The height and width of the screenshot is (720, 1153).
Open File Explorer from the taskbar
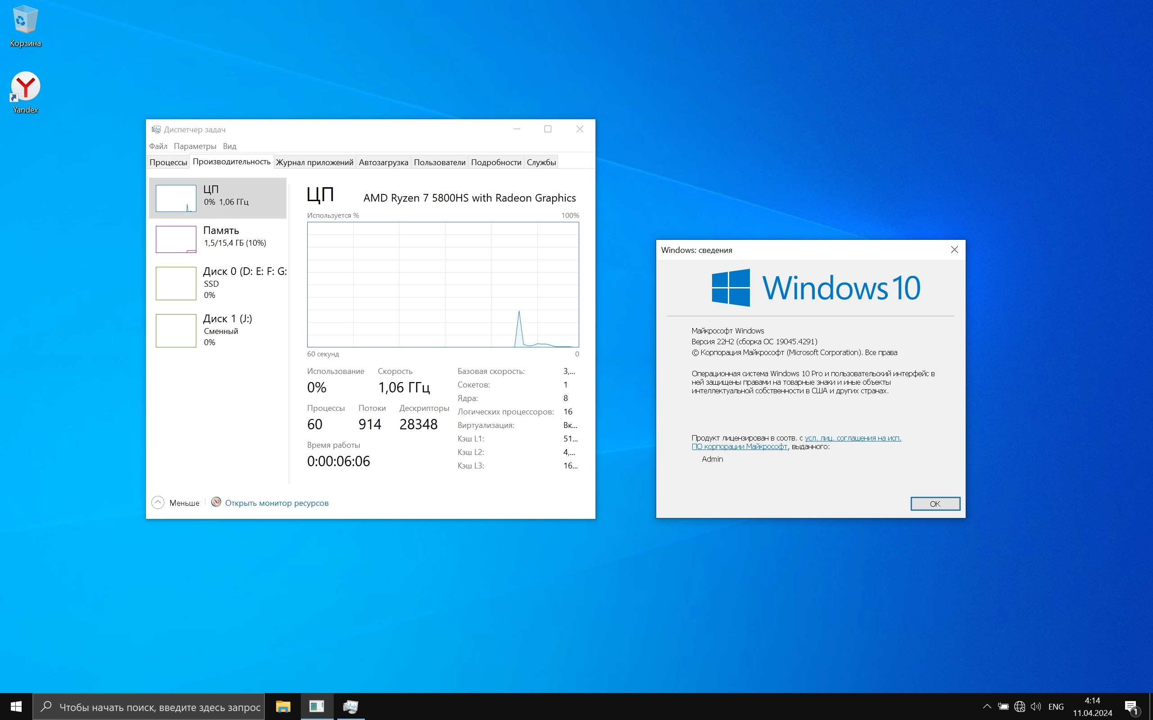pyautogui.click(x=283, y=706)
